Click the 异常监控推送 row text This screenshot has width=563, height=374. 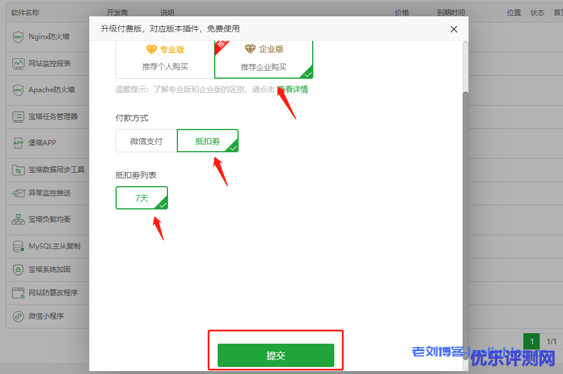pos(50,193)
